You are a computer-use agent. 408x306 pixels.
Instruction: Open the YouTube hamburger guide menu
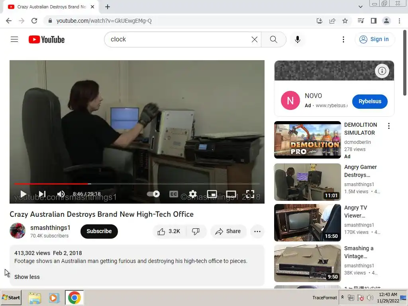coord(14,39)
